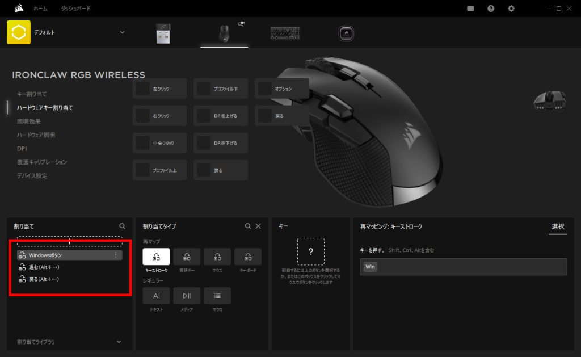The width and height of the screenshot is (581, 357).
Task: Click the Win key tag
Action: (x=370, y=267)
